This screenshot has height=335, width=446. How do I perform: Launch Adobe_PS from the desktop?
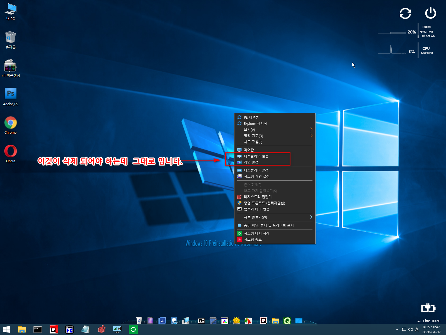[11, 97]
